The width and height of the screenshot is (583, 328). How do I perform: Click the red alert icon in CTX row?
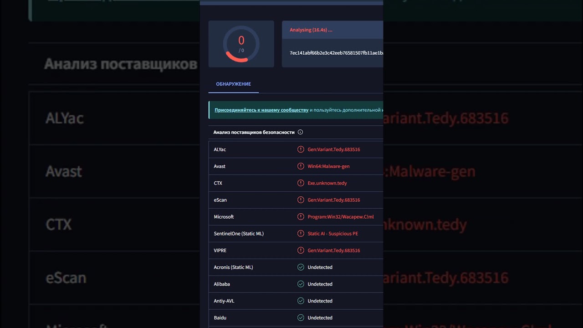pos(301,183)
